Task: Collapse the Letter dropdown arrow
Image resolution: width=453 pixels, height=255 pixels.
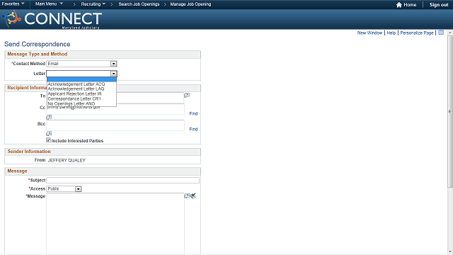Action: pyautogui.click(x=113, y=74)
